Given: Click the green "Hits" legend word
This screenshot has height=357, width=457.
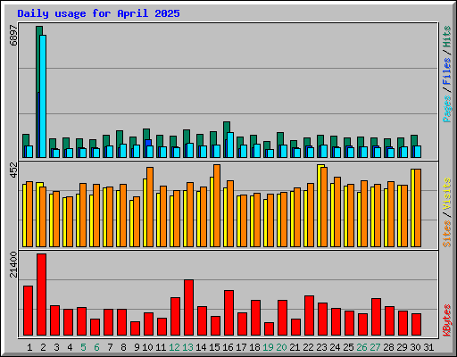Looking at the screenshot, I should tap(447, 37).
